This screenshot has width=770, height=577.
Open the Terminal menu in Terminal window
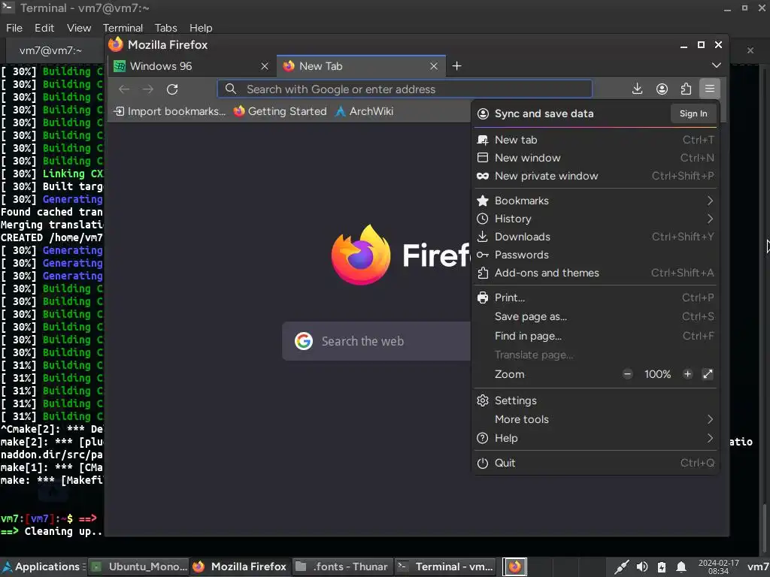click(123, 28)
